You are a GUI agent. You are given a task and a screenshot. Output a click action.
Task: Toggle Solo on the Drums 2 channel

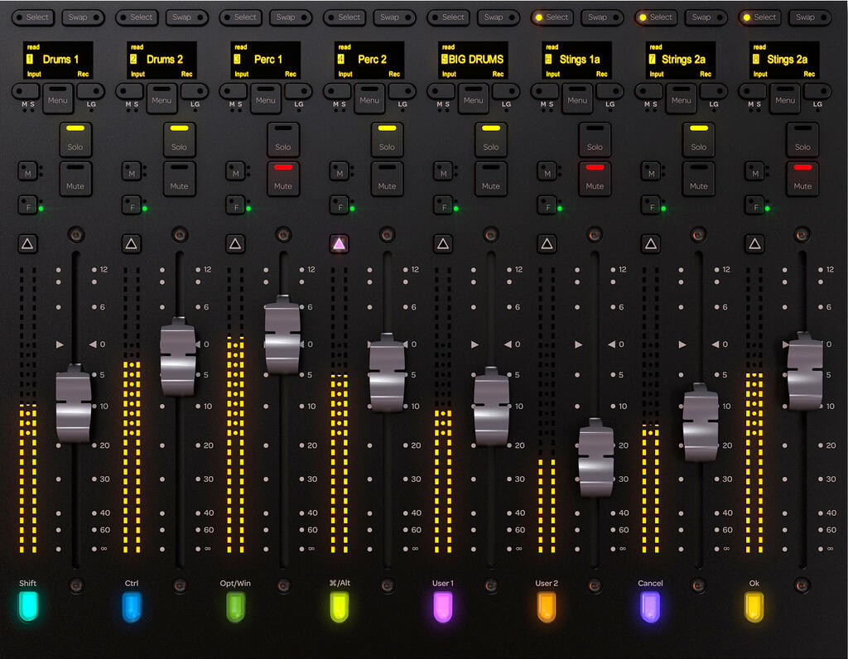pos(179,139)
